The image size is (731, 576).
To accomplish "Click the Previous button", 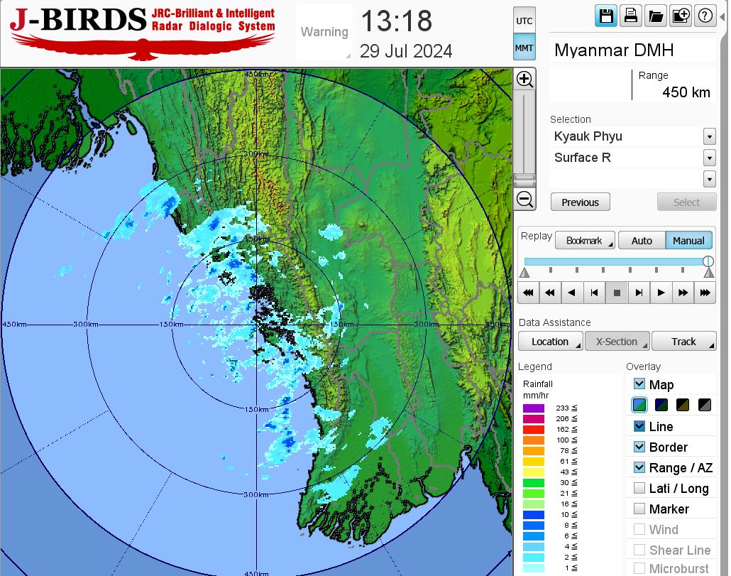I will (580, 202).
